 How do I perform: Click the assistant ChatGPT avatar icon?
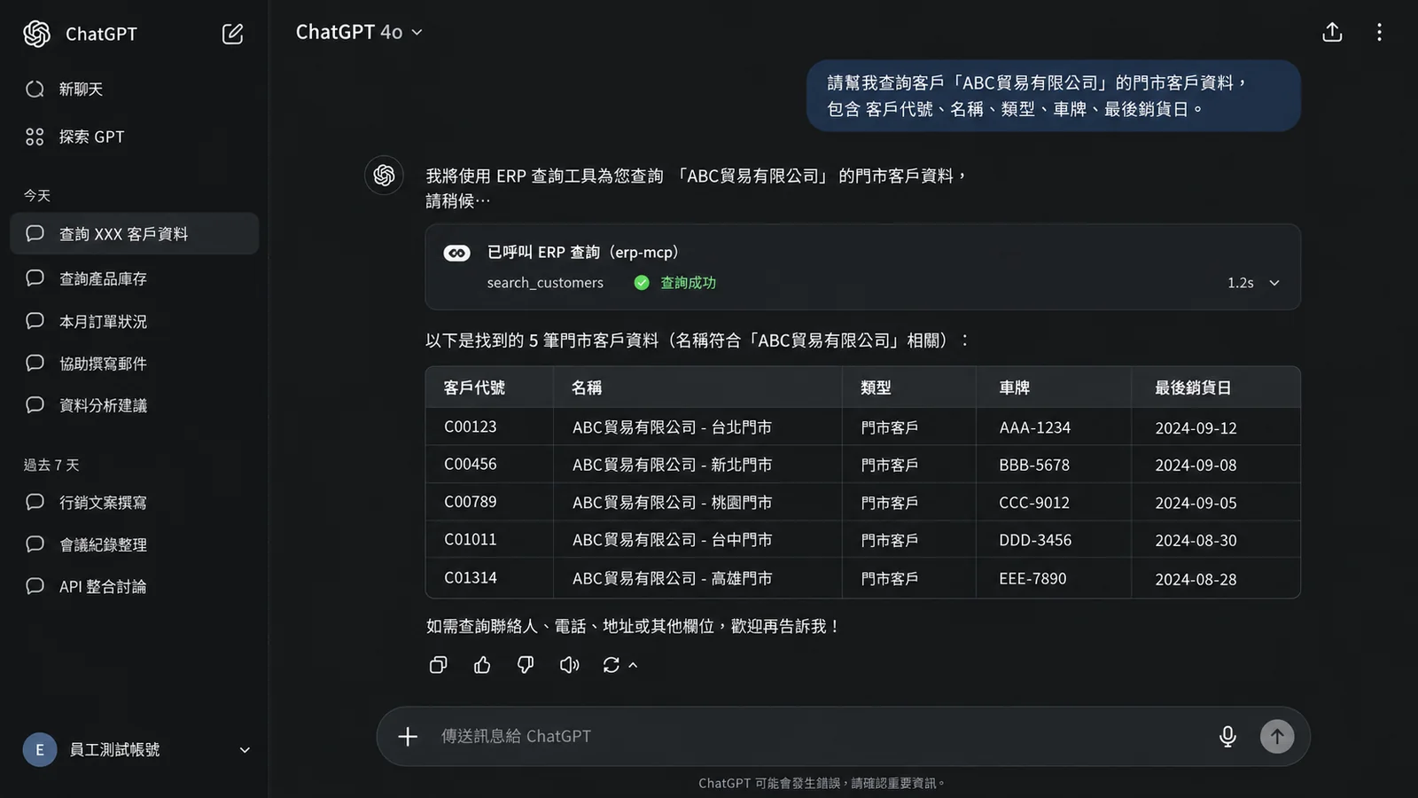pos(384,176)
